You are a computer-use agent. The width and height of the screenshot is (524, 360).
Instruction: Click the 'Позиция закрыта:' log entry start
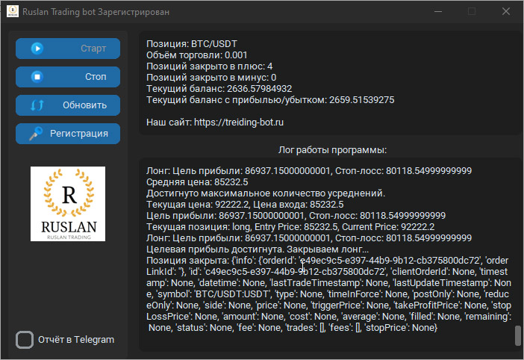pyautogui.click(x=187, y=261)
